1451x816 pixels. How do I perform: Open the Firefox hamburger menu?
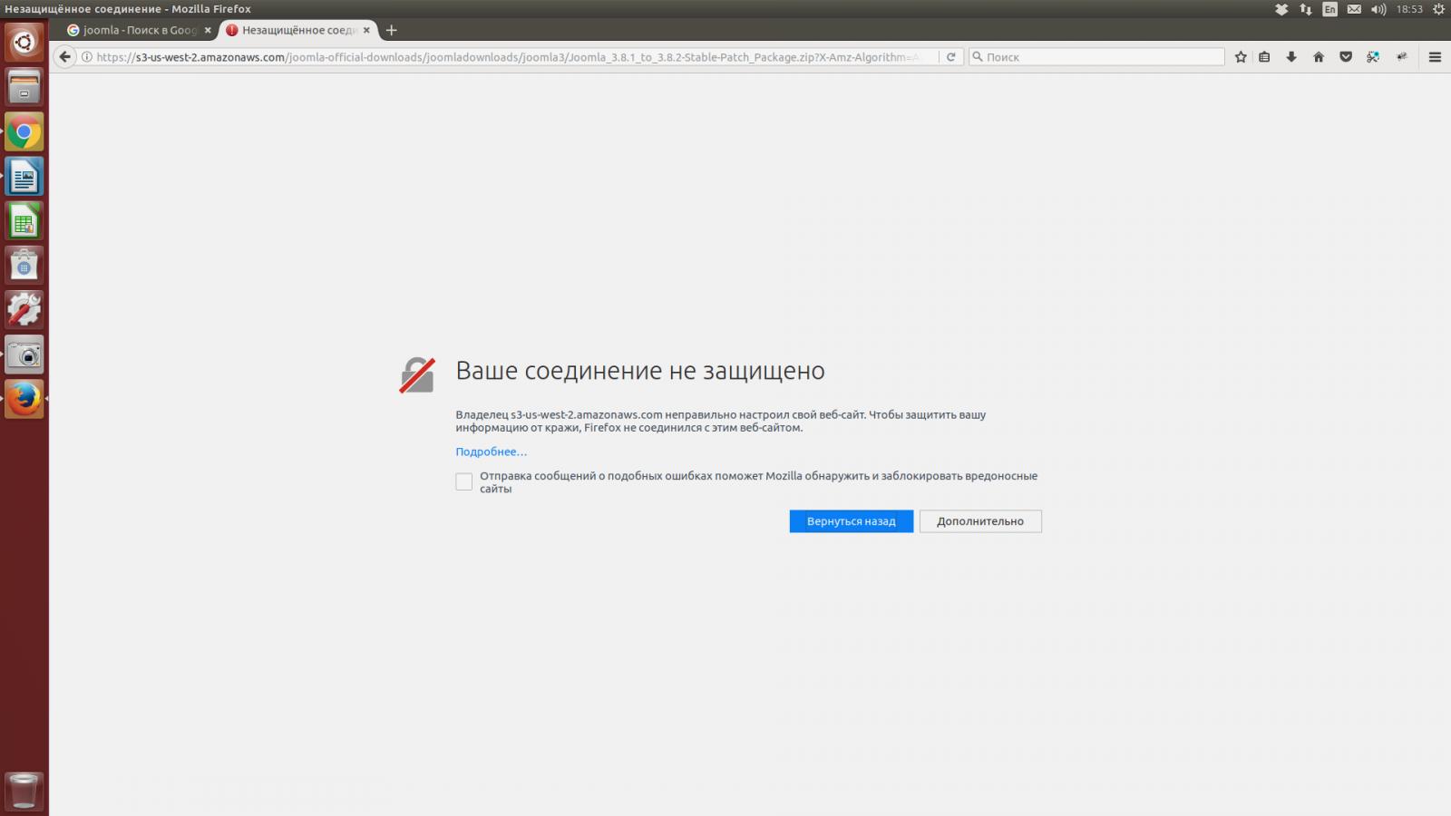(1435, 56)
